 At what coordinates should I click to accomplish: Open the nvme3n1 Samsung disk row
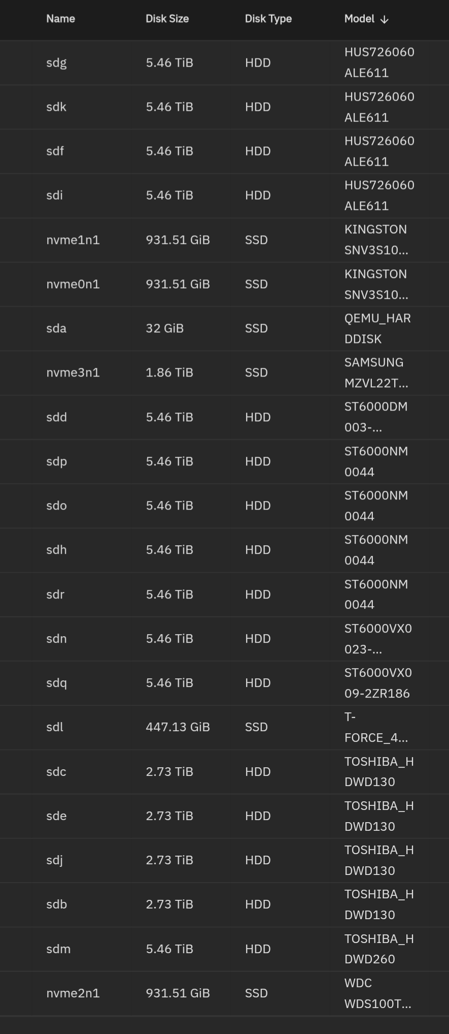coord(73,372)
